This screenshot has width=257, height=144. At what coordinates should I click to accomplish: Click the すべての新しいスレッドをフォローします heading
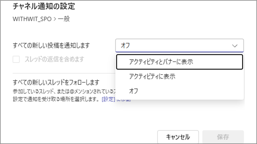pyautogui.click(x=56, y=82)
